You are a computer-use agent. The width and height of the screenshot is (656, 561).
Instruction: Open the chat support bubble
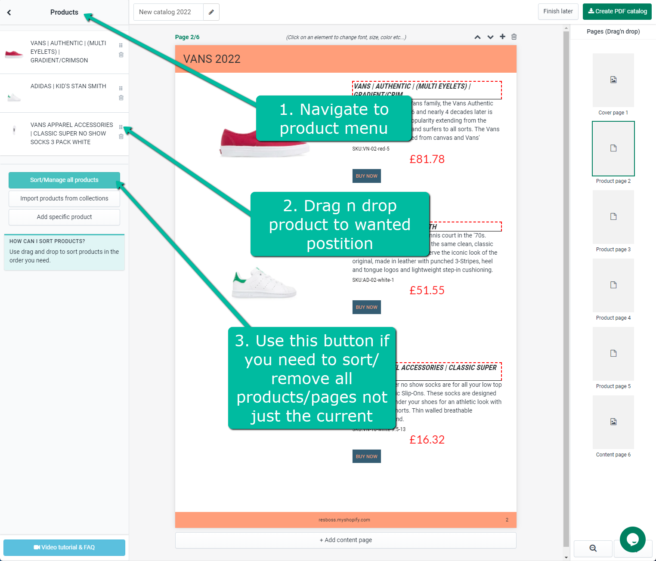click(632, 539)
